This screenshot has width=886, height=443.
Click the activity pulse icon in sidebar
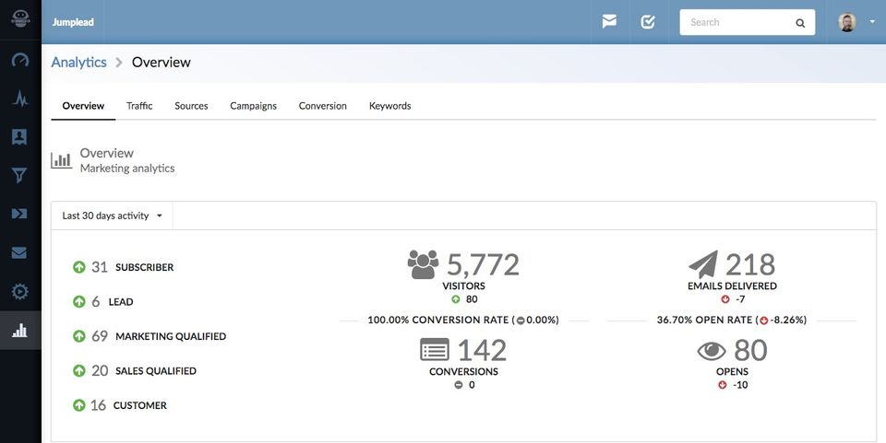(x=20, y=99)
